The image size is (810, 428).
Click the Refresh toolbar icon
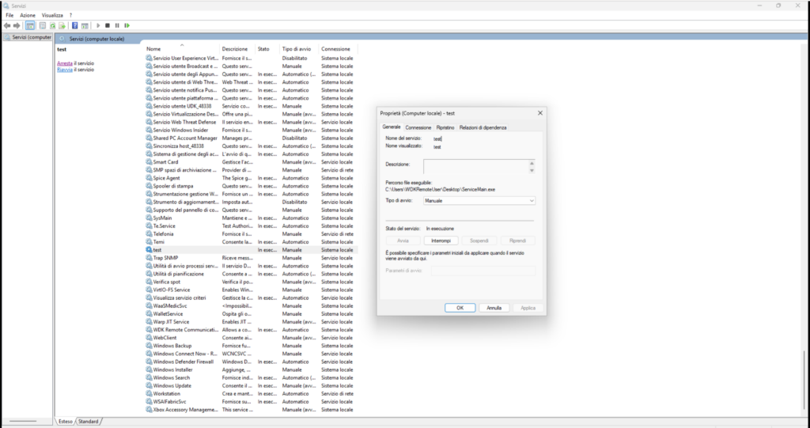coord(52,25)
